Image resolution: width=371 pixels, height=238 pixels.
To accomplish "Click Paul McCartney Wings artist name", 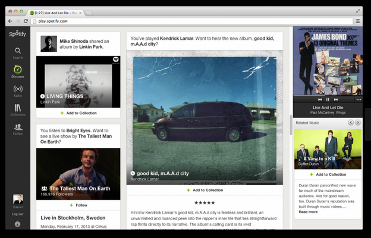I will [328, 113].
